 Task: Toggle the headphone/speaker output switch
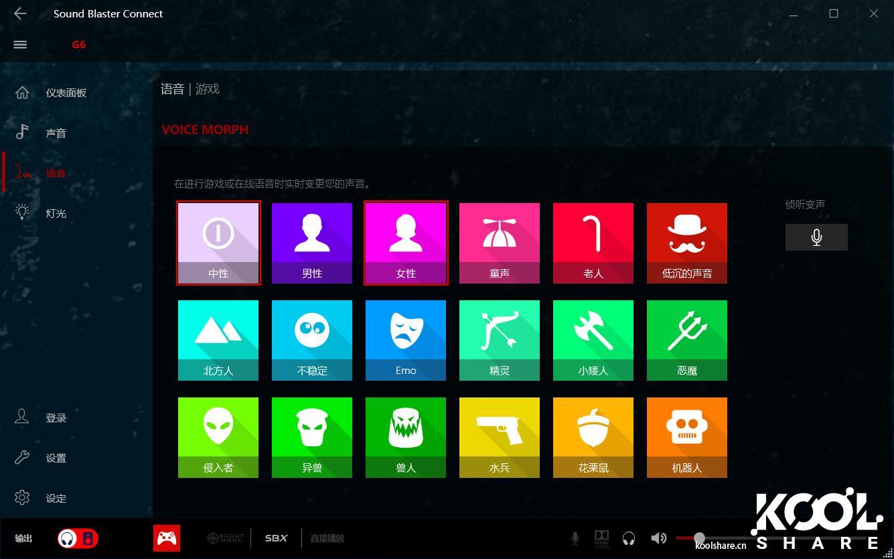[x=78, y=538]
